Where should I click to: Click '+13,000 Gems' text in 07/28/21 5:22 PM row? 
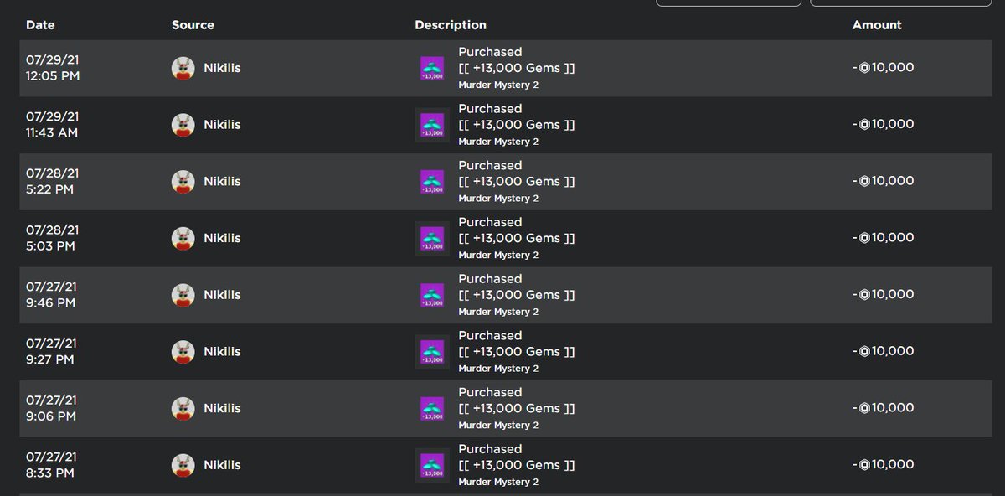pos(517,181)
